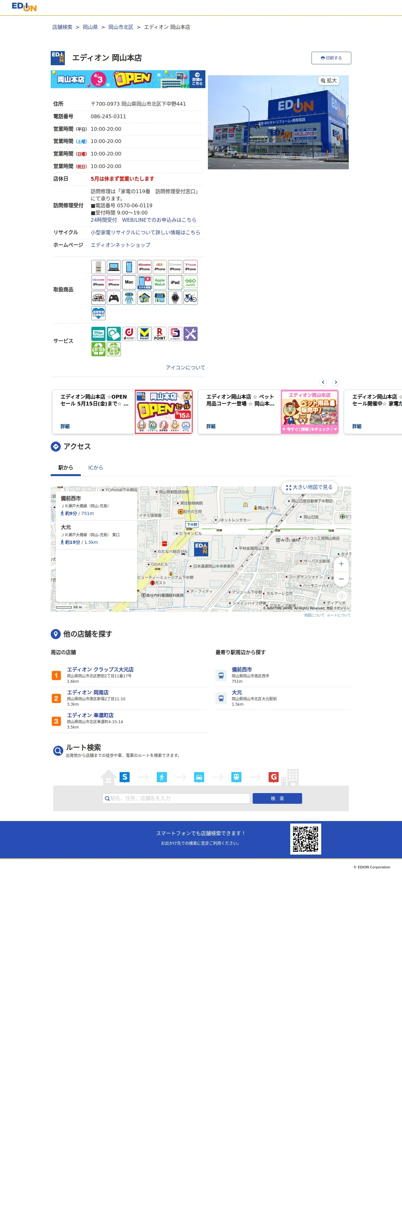Click the home reform house-with-tools icon

tap(145, 298)
